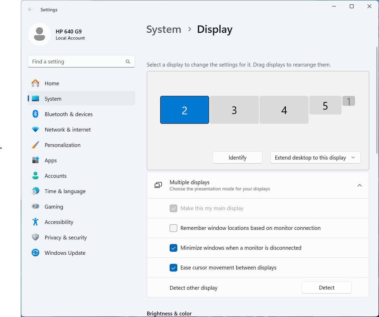Click the Bluetooth & devices icon
Image resolution: width=379 pixels, height=317 pixels.
click(x=35, y=114)
